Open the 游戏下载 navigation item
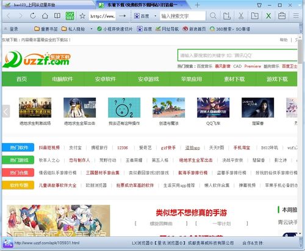305x251 pixels. point(277,79)
